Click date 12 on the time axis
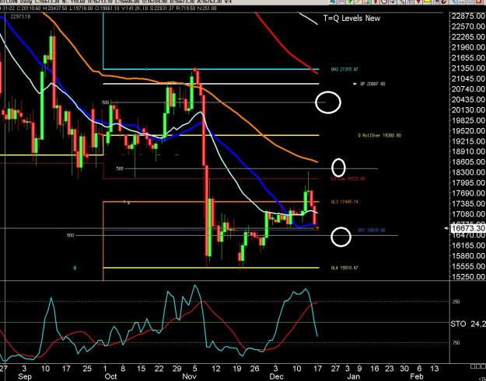This screenshot has height=381, width=486. click(215, 369)
